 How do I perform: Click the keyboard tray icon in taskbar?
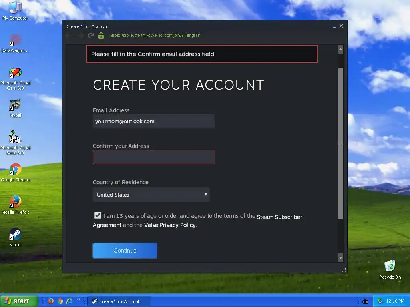tap(365, 301)
